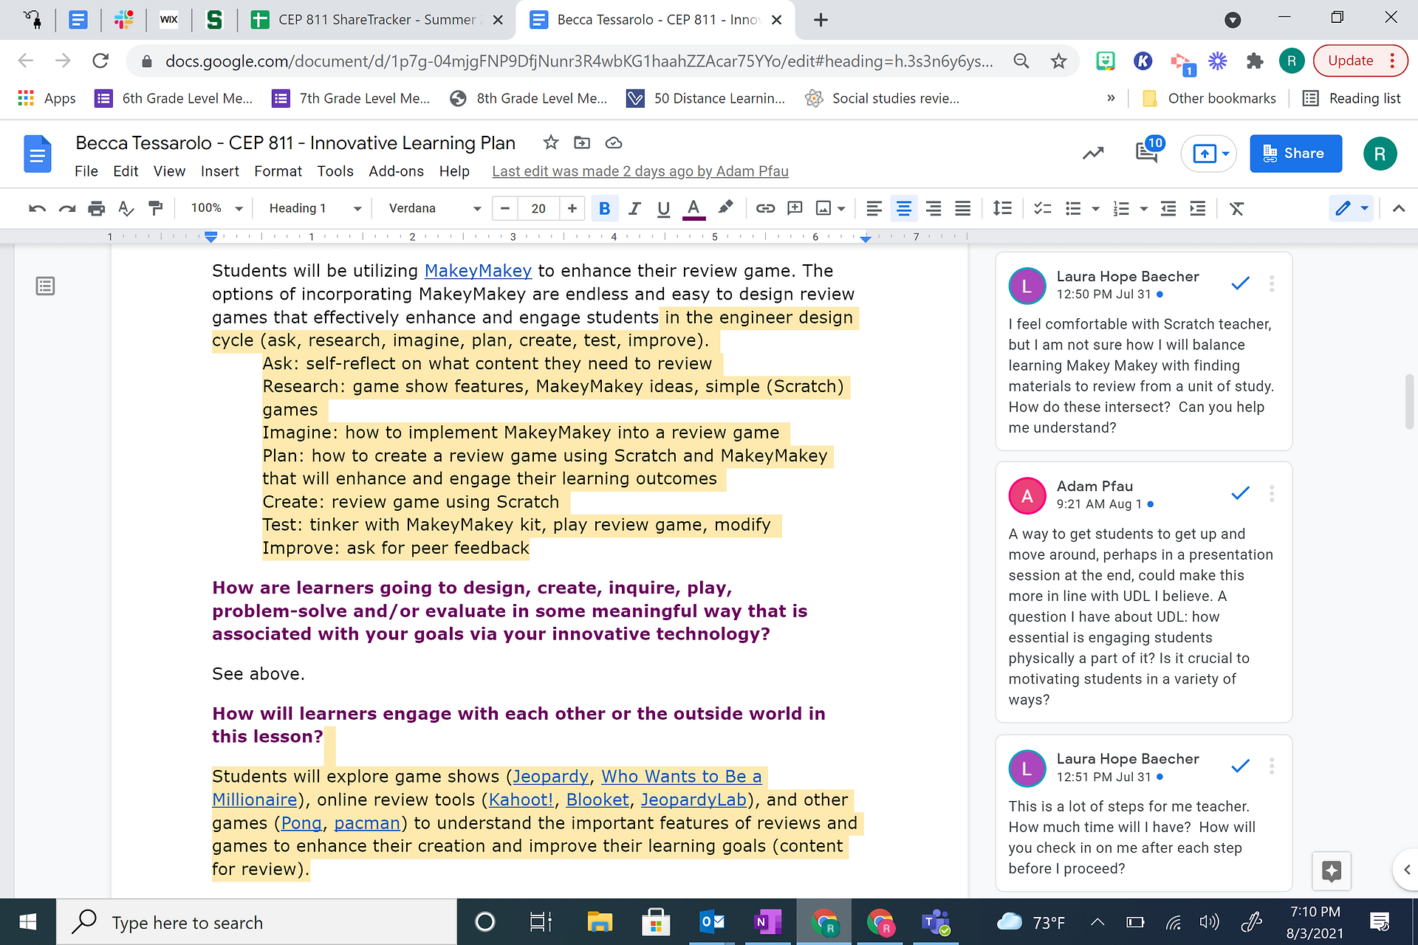Insert an image

[x=823, y=209]
